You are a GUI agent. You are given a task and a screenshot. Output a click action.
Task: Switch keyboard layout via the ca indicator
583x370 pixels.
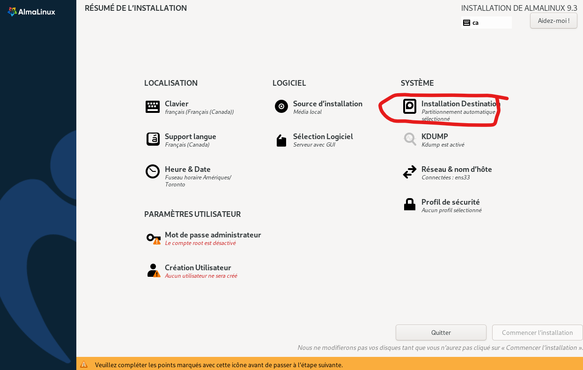pos(486,22)
